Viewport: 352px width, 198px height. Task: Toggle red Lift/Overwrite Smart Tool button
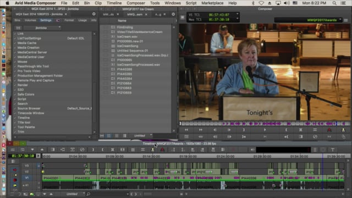15,170
